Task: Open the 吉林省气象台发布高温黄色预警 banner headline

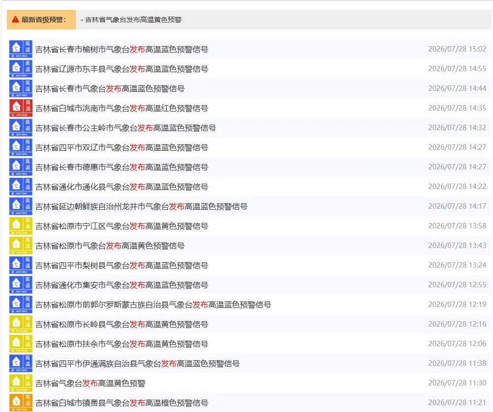Action: pos(133,20)
